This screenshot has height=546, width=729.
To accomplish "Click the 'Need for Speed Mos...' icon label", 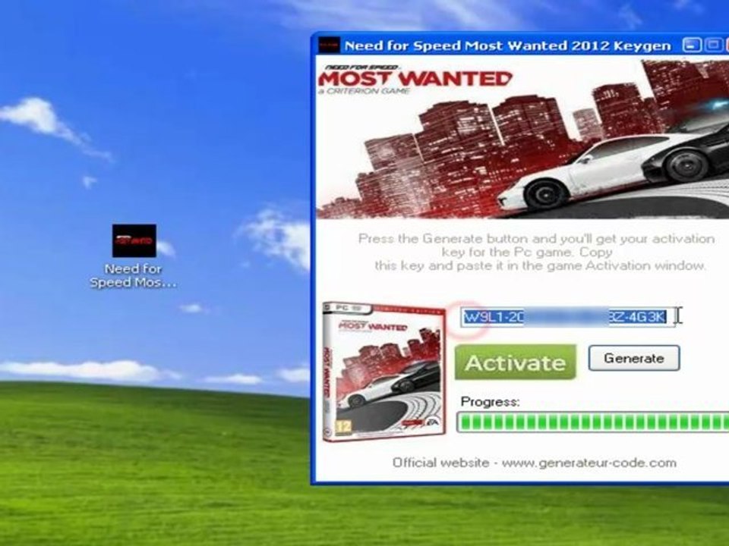I will click(x=134, y=276).
